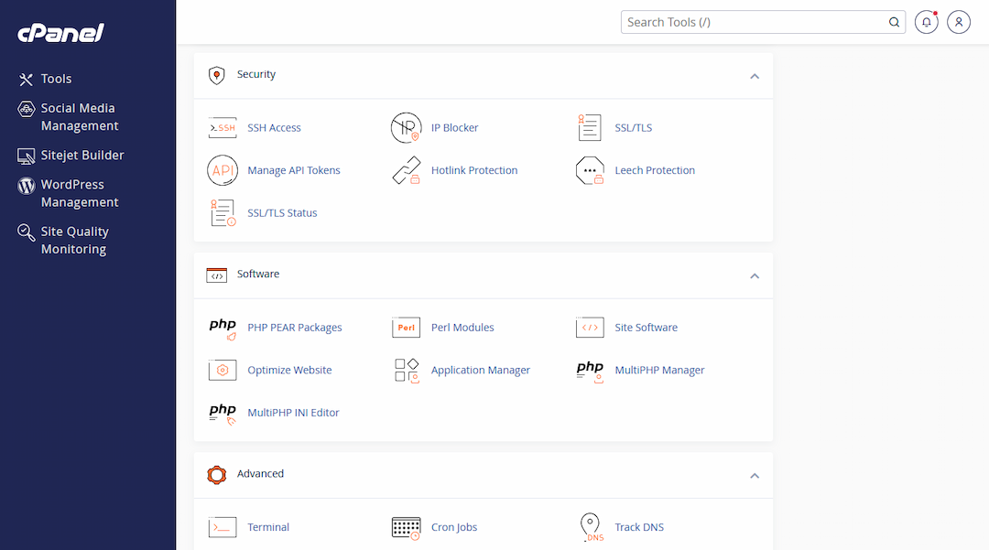Open the Optimize Website link

click(289, 370)
